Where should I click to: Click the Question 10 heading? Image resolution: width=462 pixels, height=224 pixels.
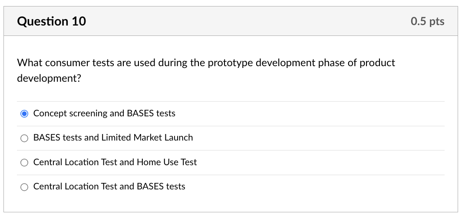(51, 21)
